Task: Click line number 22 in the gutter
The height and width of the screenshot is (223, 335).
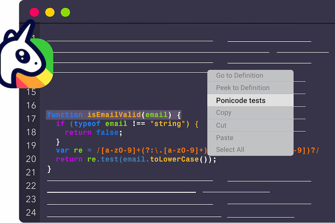Action: pyautogui.click(x=31, y=186)
